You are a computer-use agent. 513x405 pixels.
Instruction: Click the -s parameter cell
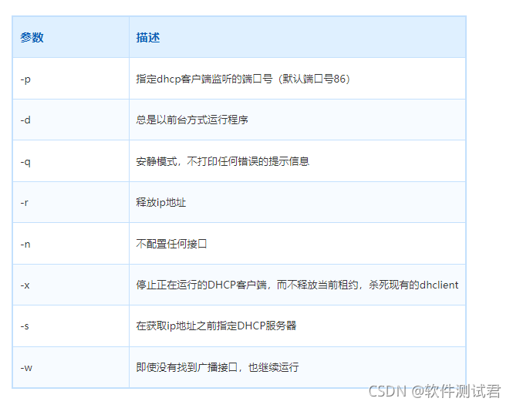[71, 326]
